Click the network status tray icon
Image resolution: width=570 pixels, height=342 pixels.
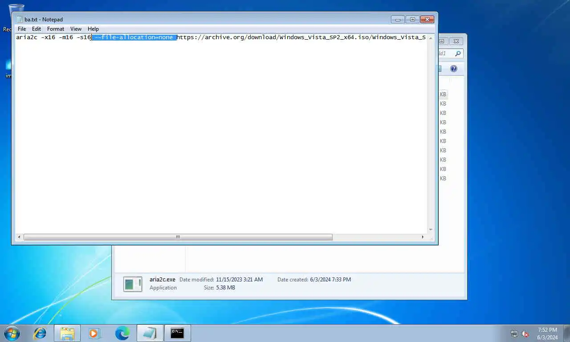pos(514,334)
